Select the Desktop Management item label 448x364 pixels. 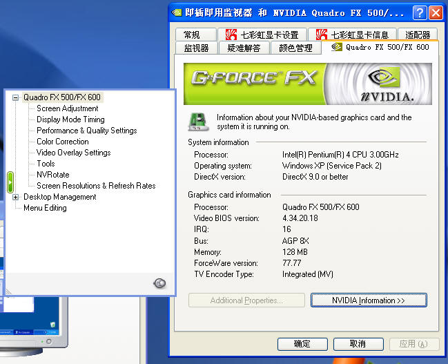[x=60, y=197]
